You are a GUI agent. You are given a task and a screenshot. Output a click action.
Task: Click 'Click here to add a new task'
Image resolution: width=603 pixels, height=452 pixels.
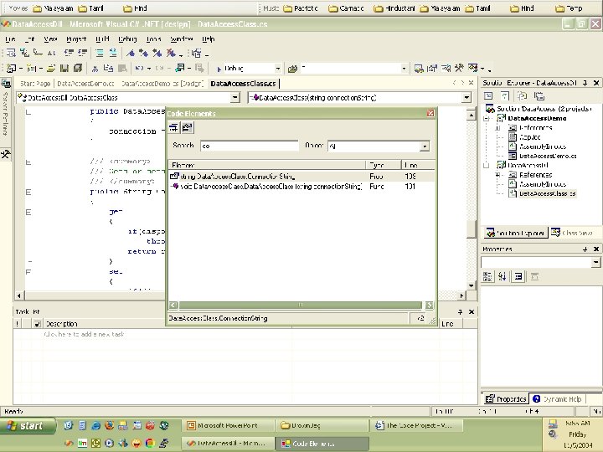(x=84, y=334)
